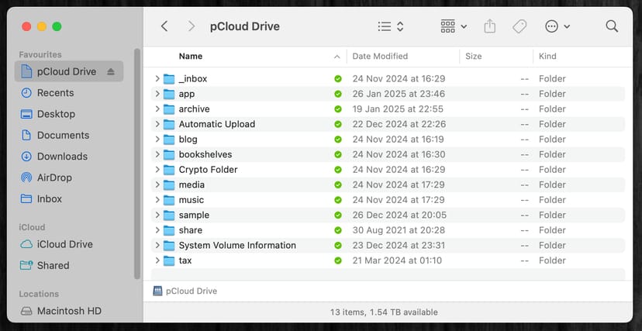642x331 pixels.
Task: Expand the Automatic Upload folder chevron
Action: pyautogui.click(x=157, y=124)
